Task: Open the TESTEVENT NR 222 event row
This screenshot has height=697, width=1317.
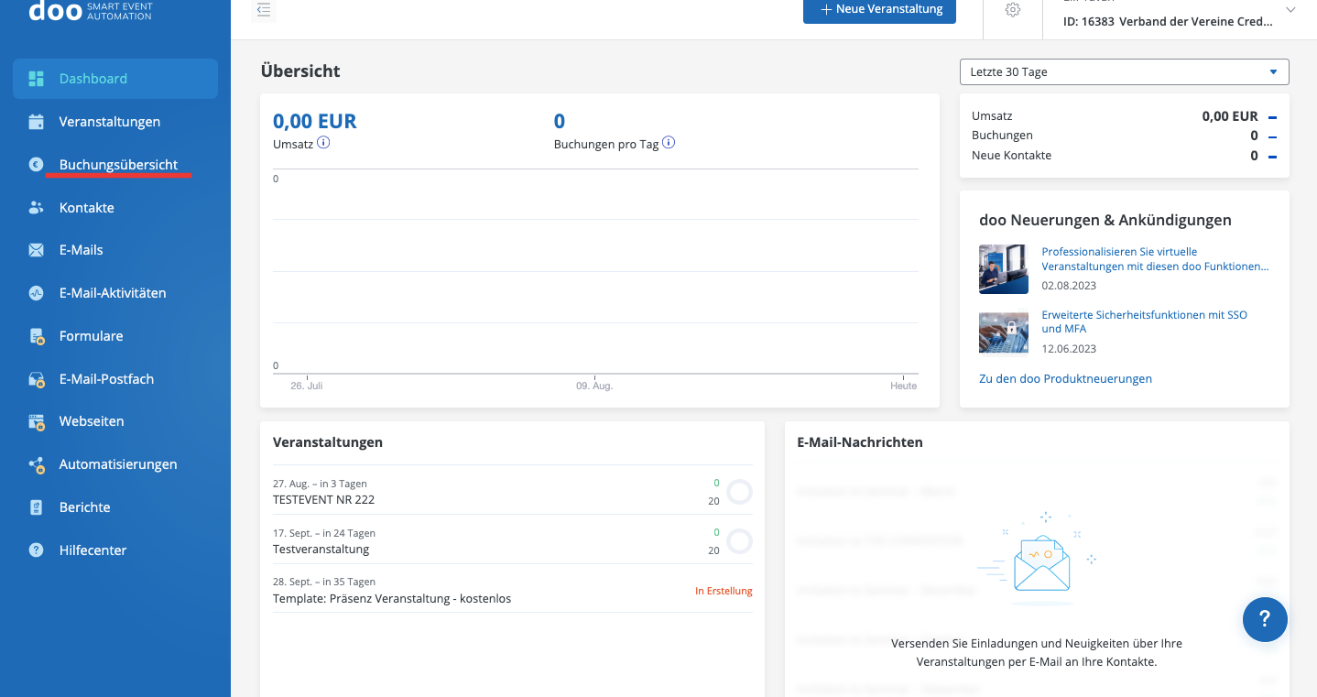Action: (323, 499)
